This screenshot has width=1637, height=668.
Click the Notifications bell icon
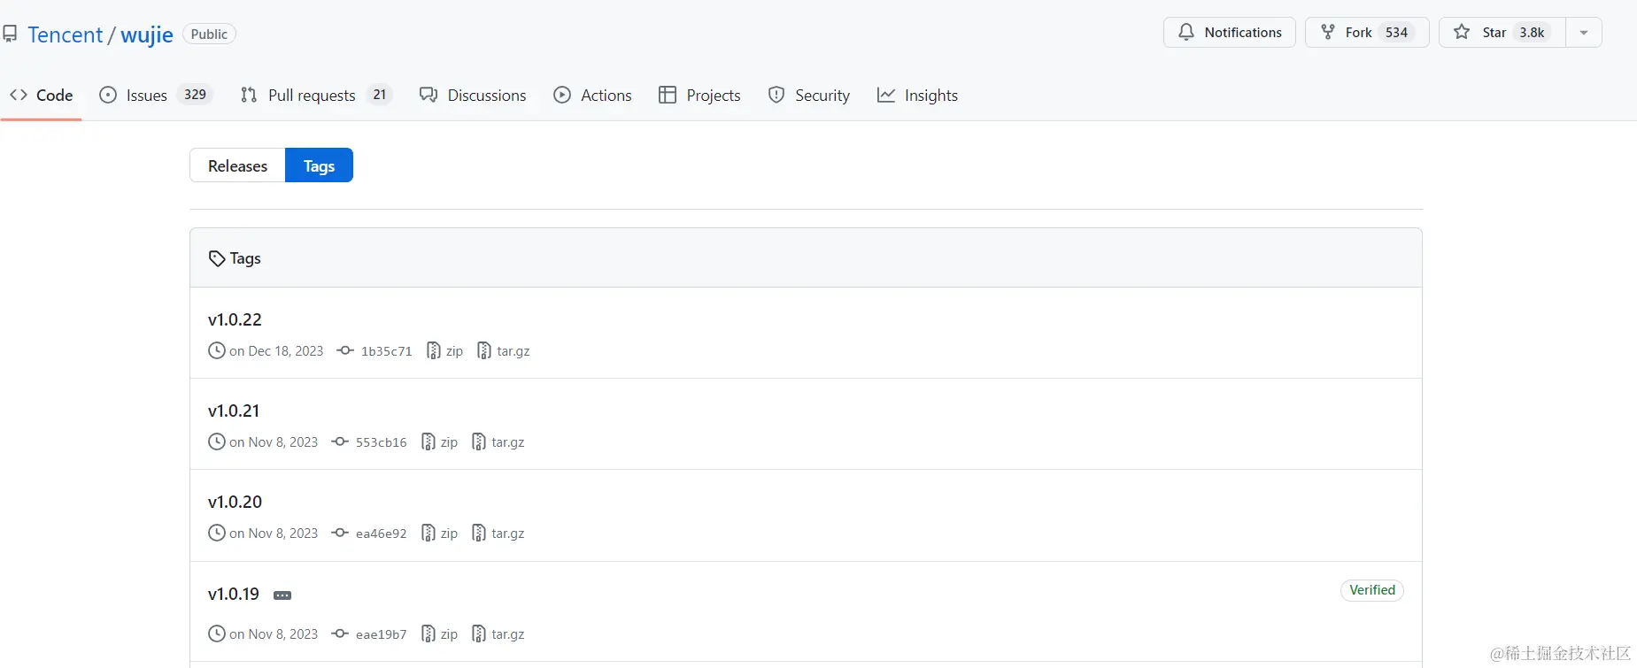[x=1185, y=32]
